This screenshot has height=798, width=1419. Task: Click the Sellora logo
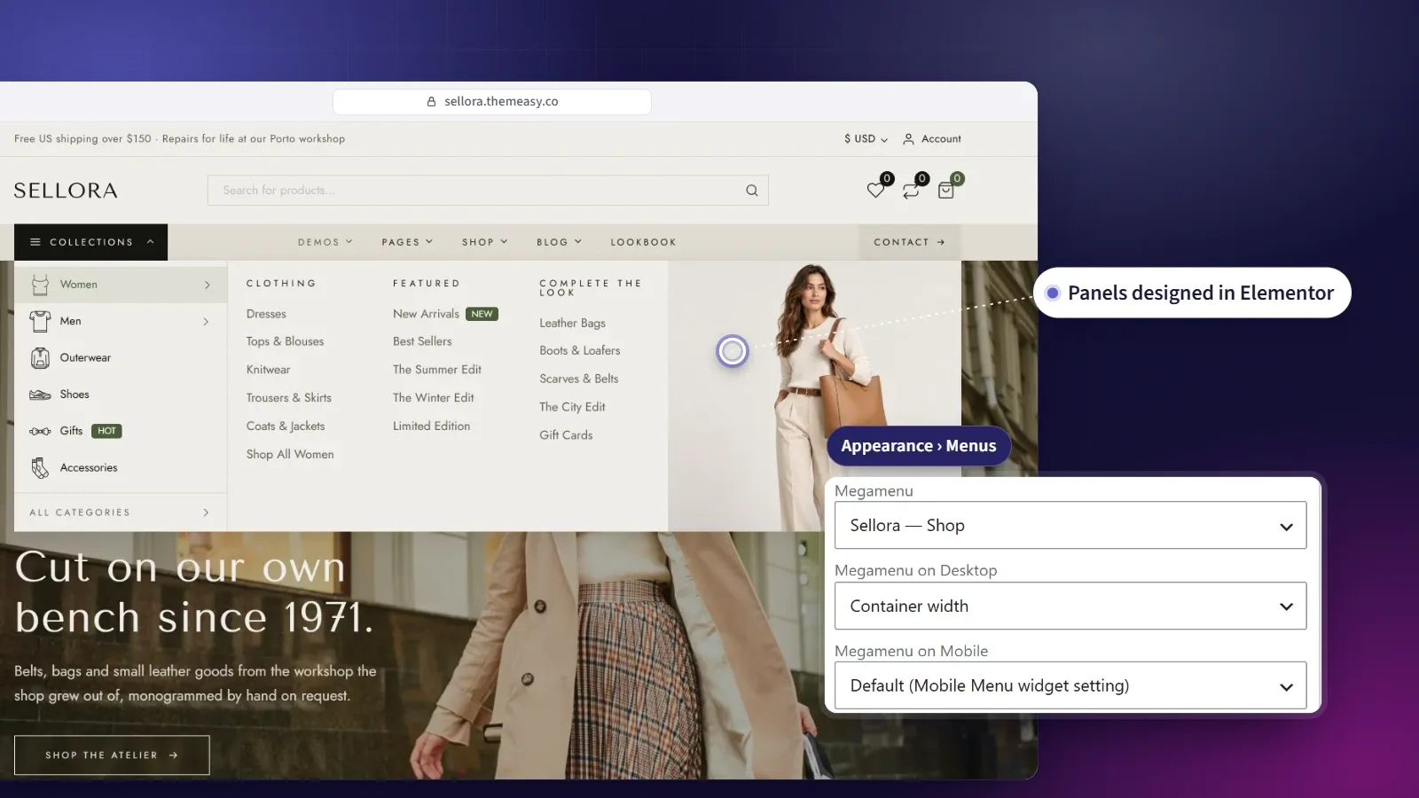(x=66, y=191)
